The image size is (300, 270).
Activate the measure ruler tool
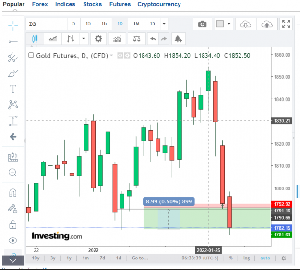(13, 157)
